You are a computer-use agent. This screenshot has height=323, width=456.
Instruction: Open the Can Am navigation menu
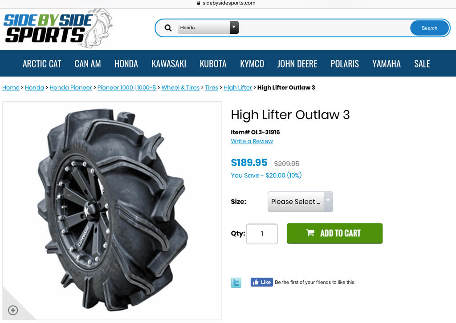(x=88, y=64)
